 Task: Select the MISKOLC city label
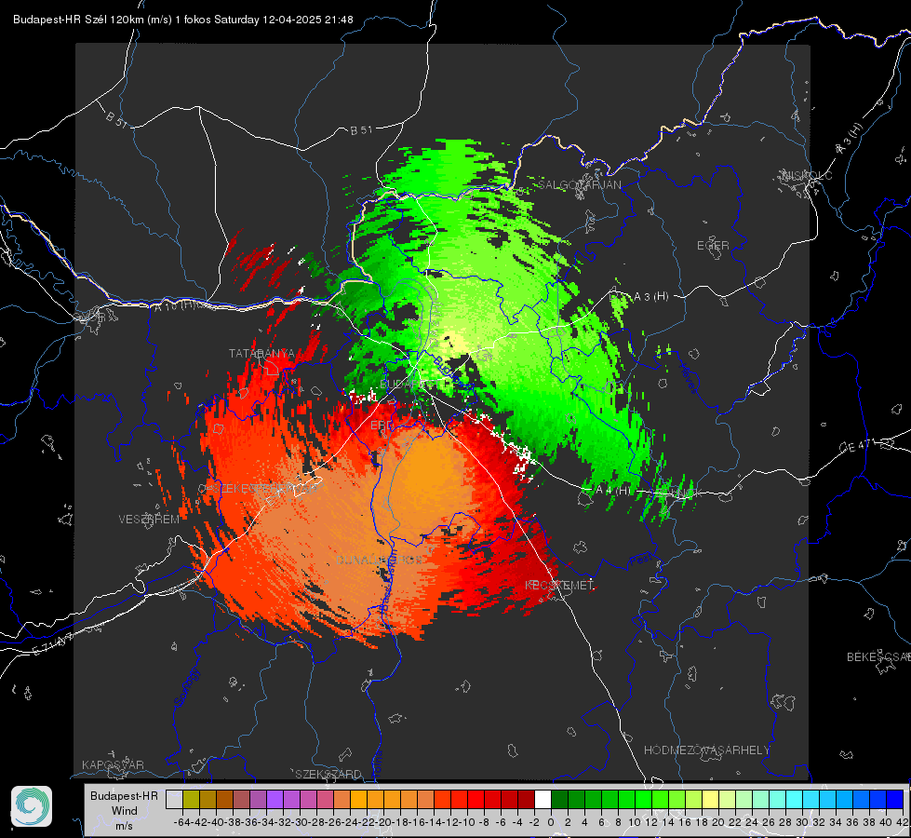coord(807,175)
